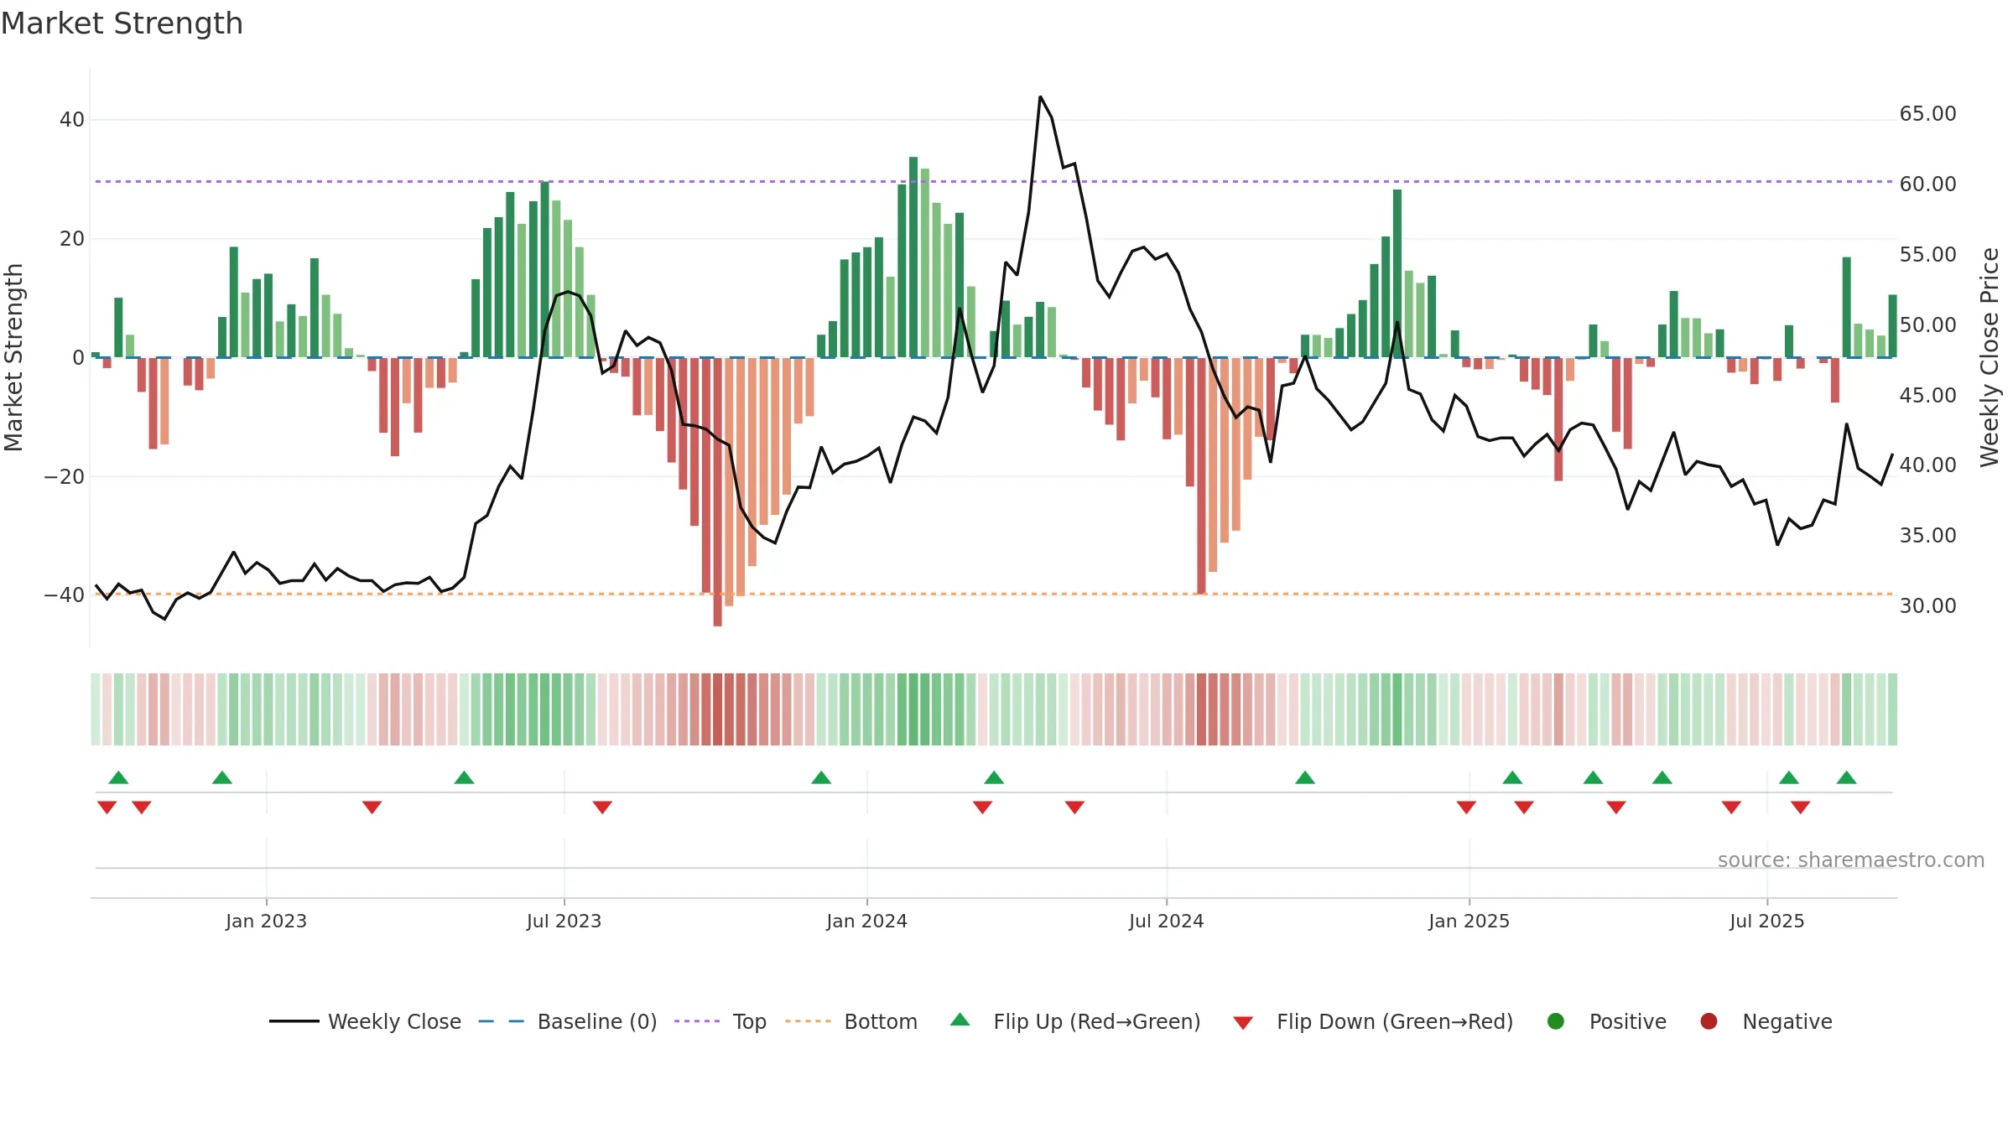Click the red Negative dot in the legend
This screenshot has width=2013, height=1132.
click(x=1709, y=1021)
